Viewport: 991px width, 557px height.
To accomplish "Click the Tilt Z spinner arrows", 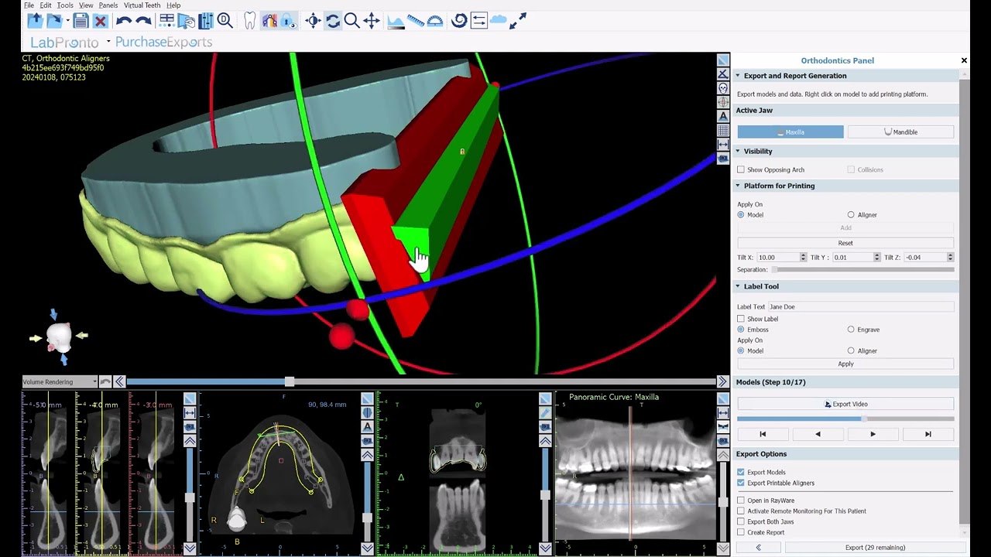I will 950,257.
